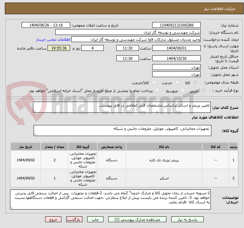Viewport: 244px width, 228px height.
Task: Click the announcement date field 1404/08/26 - 13:16
Action: click(46, 25)
